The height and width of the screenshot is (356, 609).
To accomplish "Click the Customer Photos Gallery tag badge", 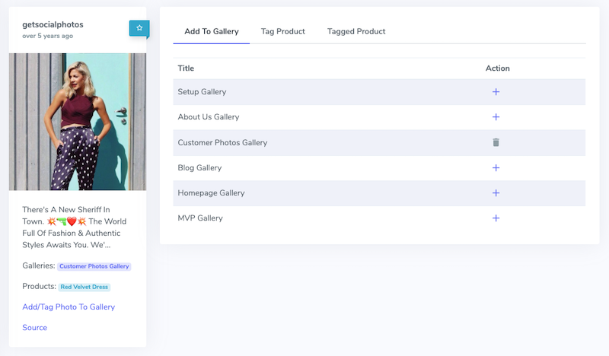I will coord(94,266).
